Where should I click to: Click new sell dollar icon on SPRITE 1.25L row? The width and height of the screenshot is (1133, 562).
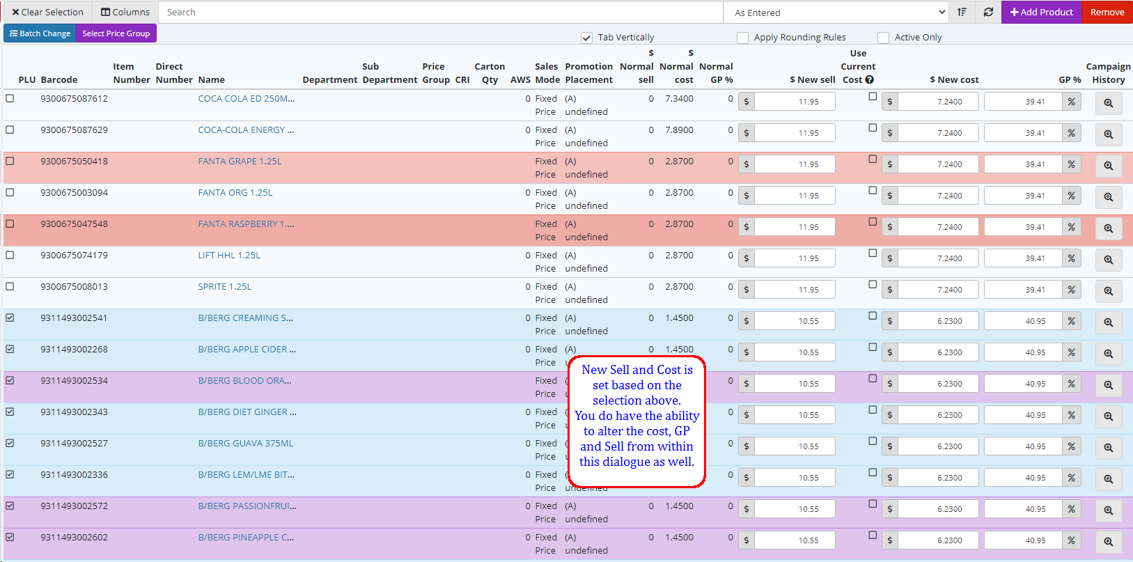click(x=747, y=290)
